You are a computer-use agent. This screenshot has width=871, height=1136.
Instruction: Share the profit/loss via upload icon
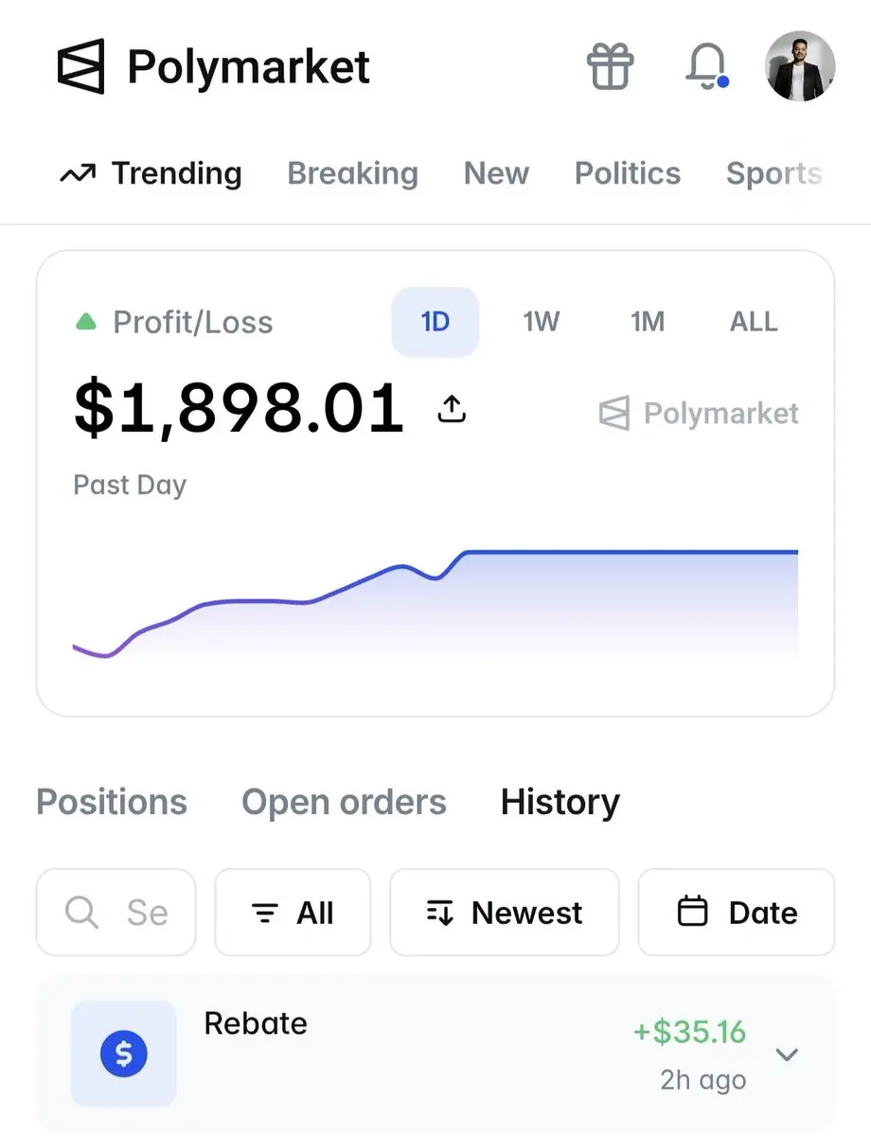tap(453, 409)
